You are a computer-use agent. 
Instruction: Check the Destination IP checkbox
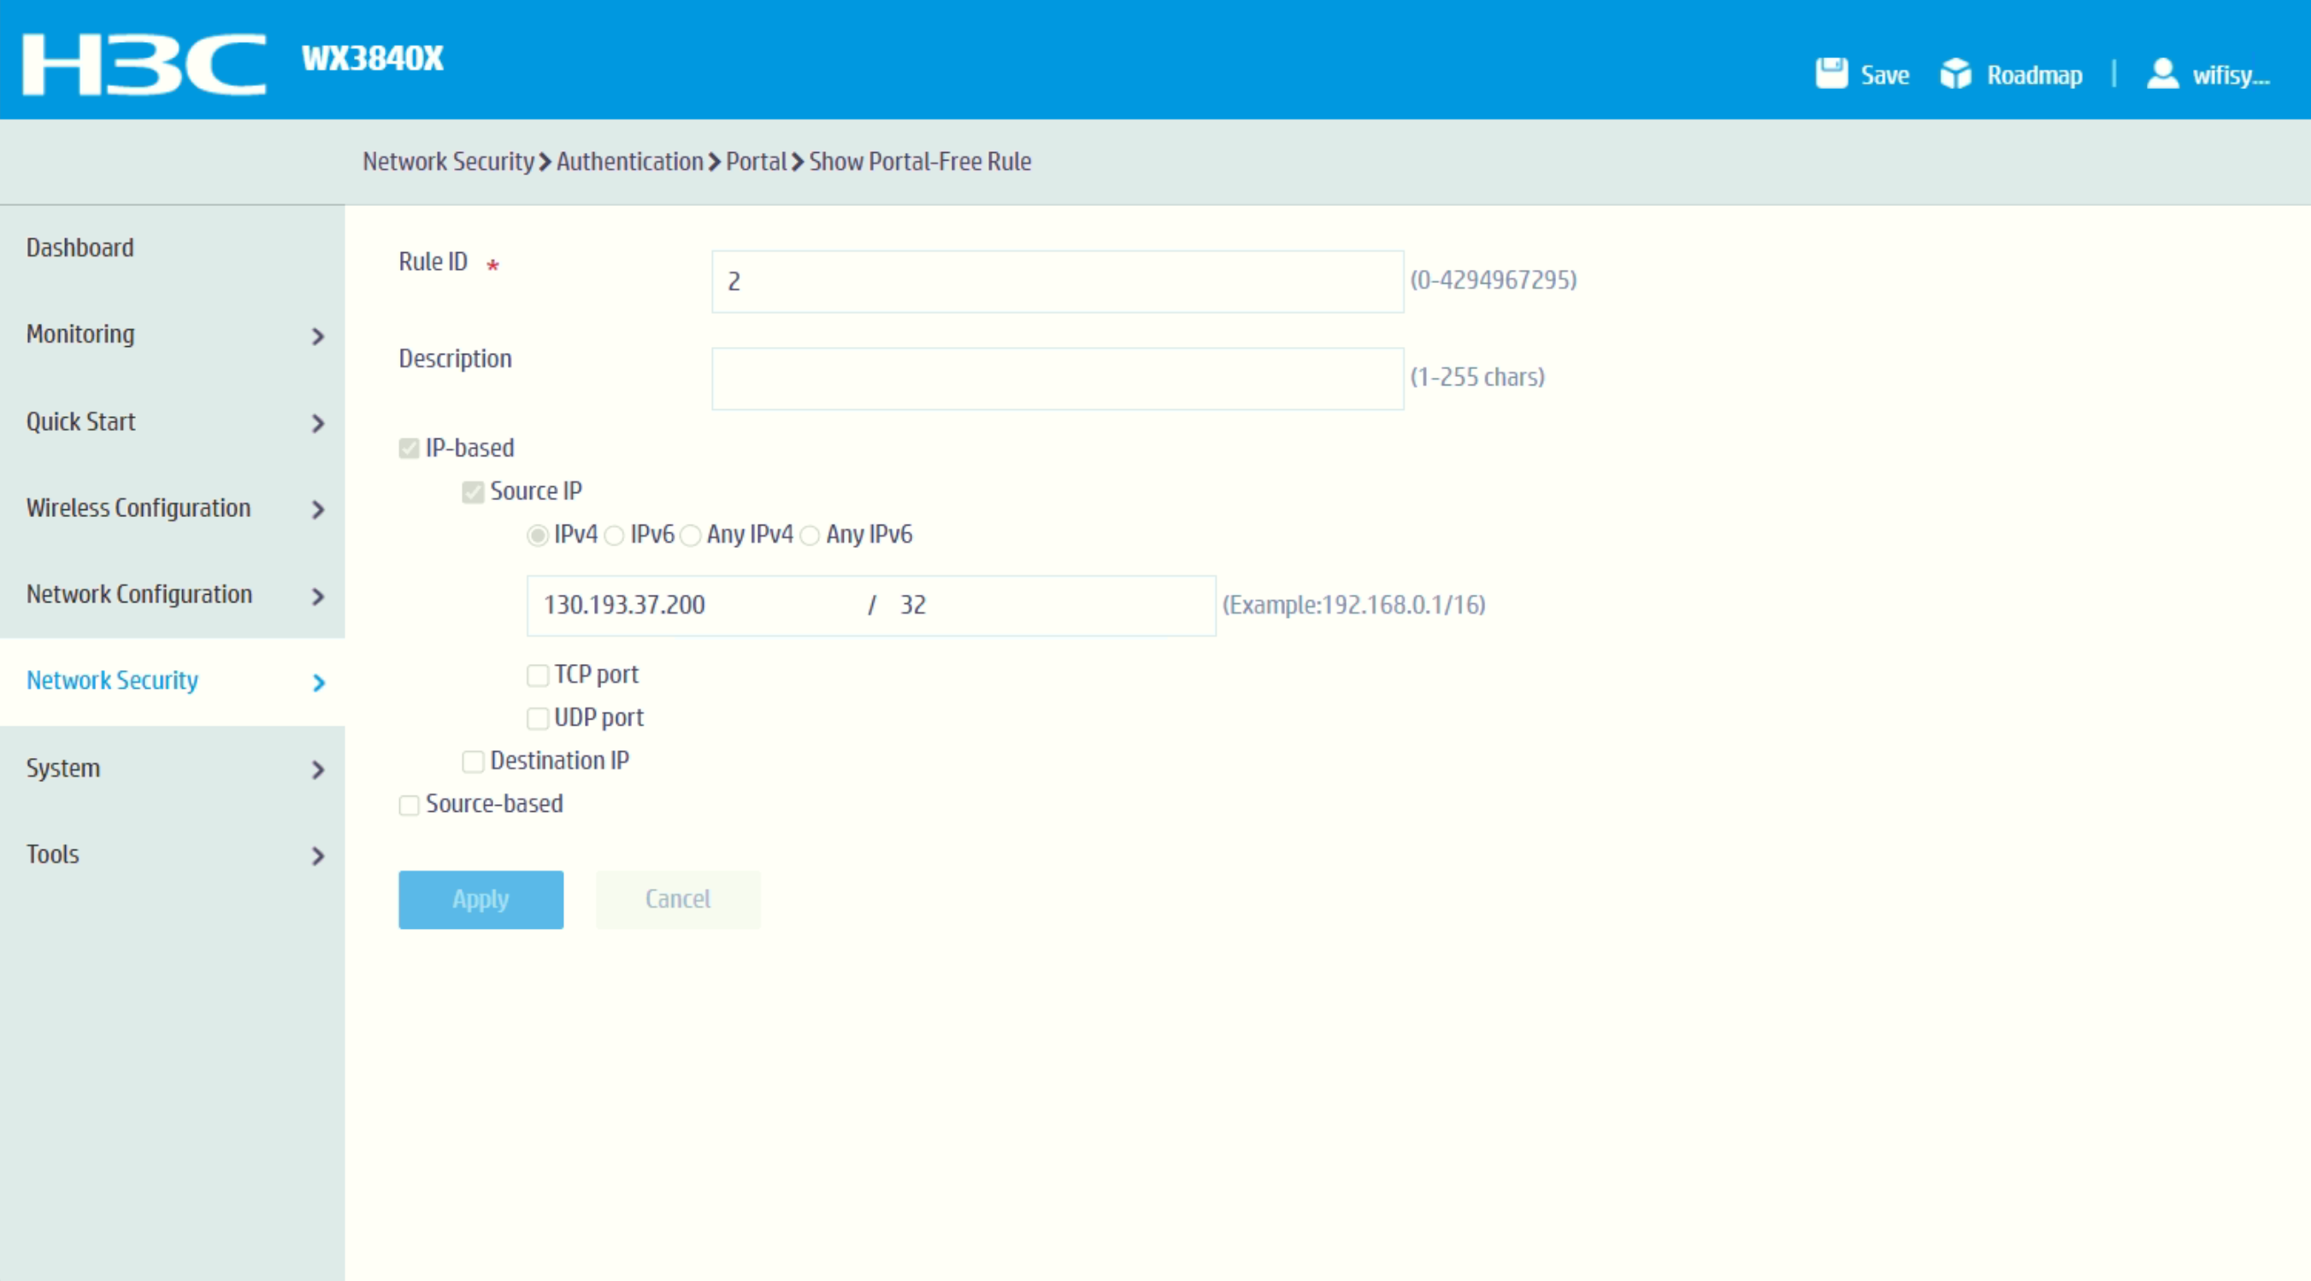click(x=473, y=761)
